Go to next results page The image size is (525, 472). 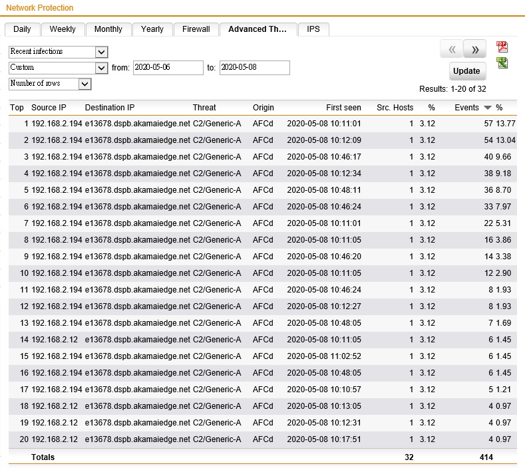[475, 50]
